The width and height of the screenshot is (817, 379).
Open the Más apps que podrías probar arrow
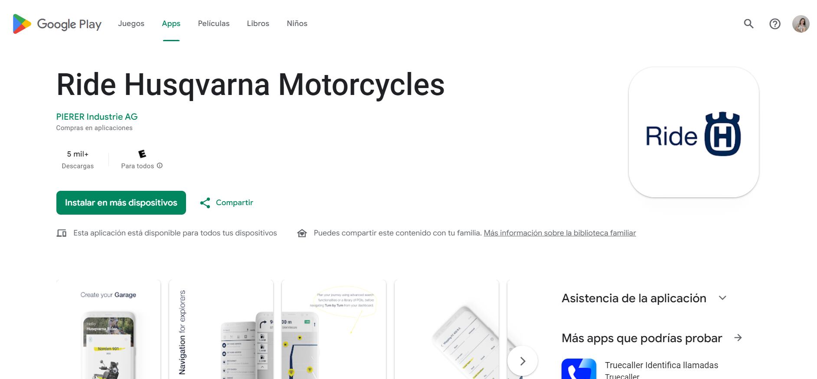(x=738, y=338)
